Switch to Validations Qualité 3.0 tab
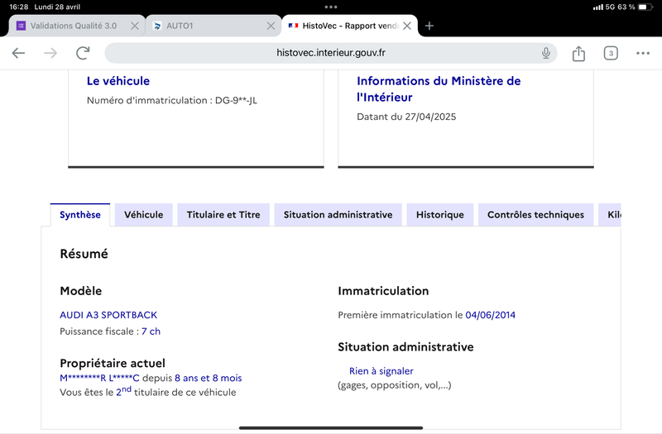Screen dimensions: 662x434 click(77, 26)
